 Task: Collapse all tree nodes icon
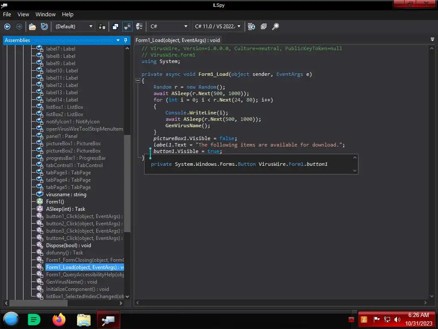click(263, 27)
